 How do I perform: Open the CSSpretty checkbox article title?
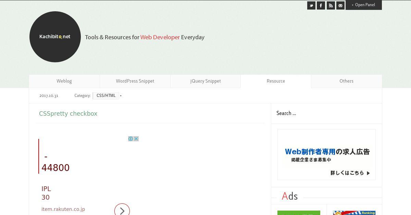point(68,114)
